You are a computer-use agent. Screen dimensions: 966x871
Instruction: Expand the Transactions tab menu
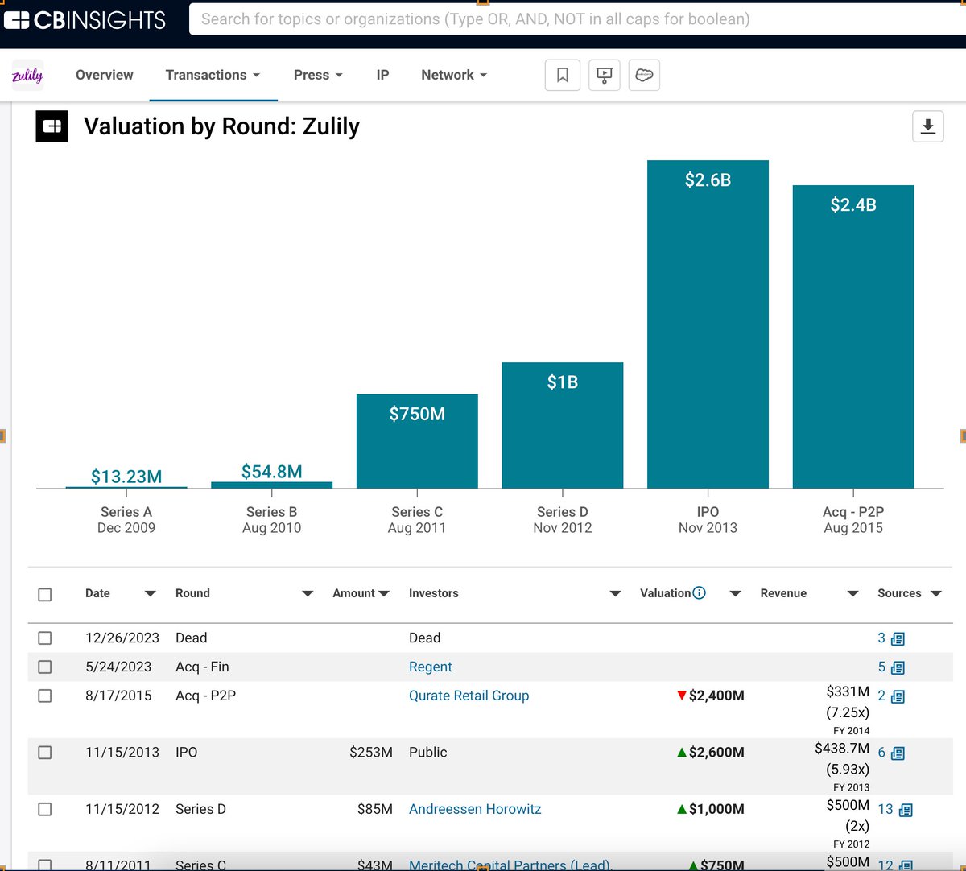coord(213,75)
